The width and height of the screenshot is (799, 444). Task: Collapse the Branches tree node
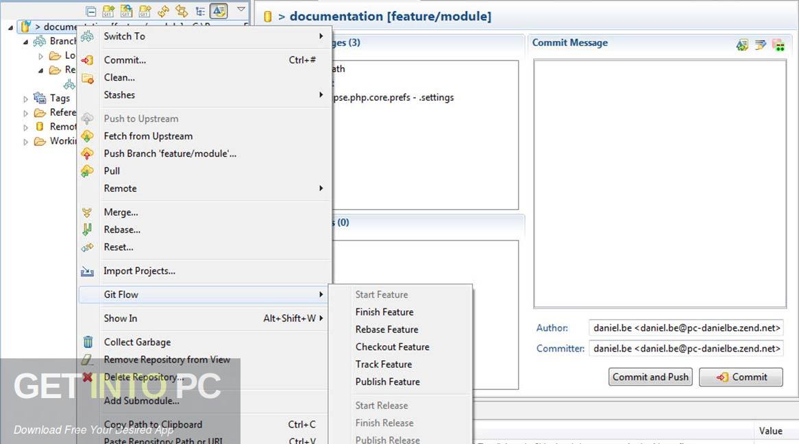[x=25, y=42]
